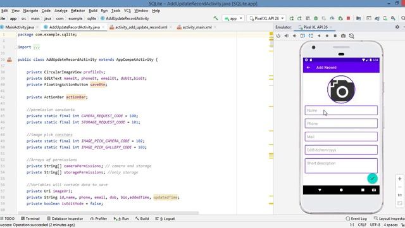
Task: Click the SDK Manager icon
Action: pyautogui.click(x=393, y=18)
